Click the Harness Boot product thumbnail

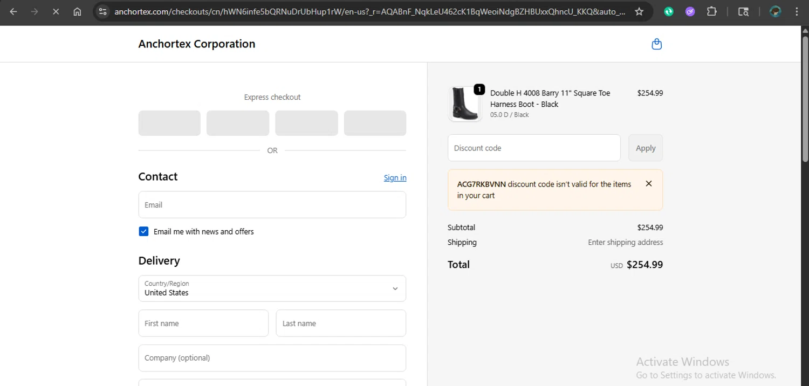point(465,104)
